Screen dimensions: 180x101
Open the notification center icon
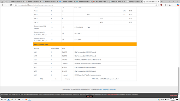pyautogui.click(x=177, y=99)
